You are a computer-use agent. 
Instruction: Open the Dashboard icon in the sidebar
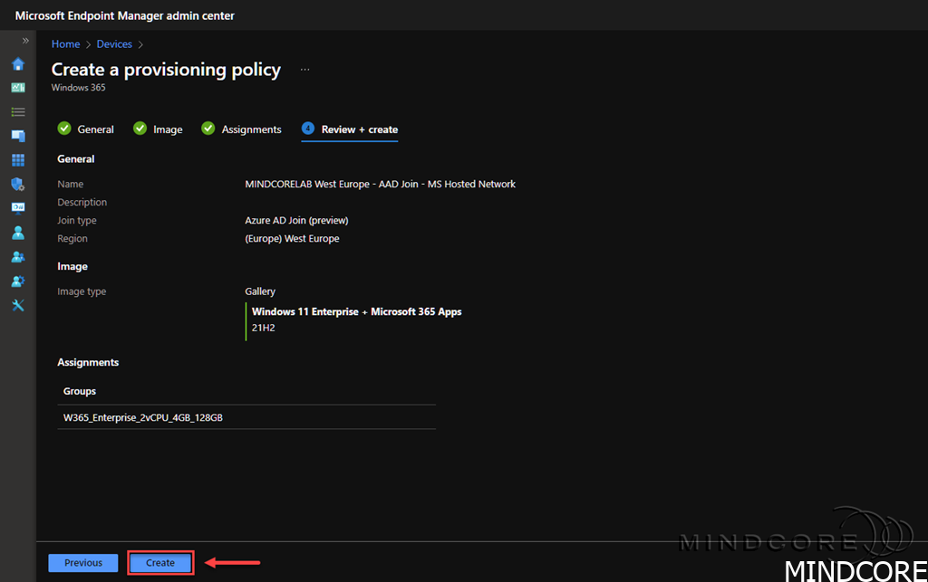pyautogui.click(x=17, y=88)
